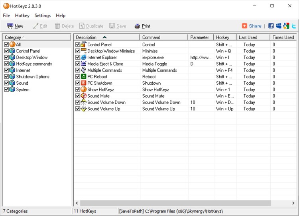
Task: Click the Internet category cube icon
Action: pyautogui.click(x=12, y=70)
